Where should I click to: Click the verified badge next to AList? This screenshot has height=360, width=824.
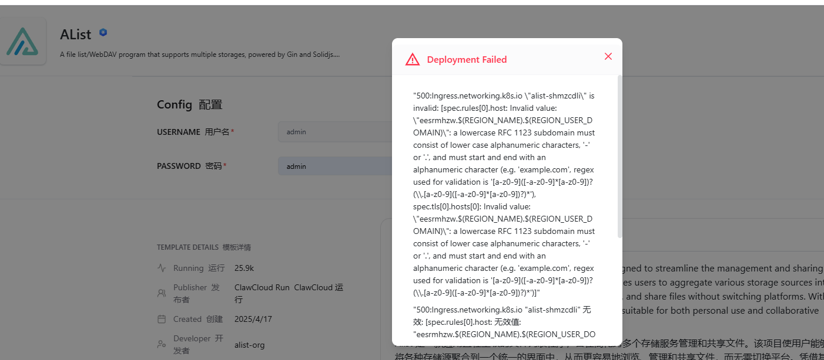click(x=103, y=33)
